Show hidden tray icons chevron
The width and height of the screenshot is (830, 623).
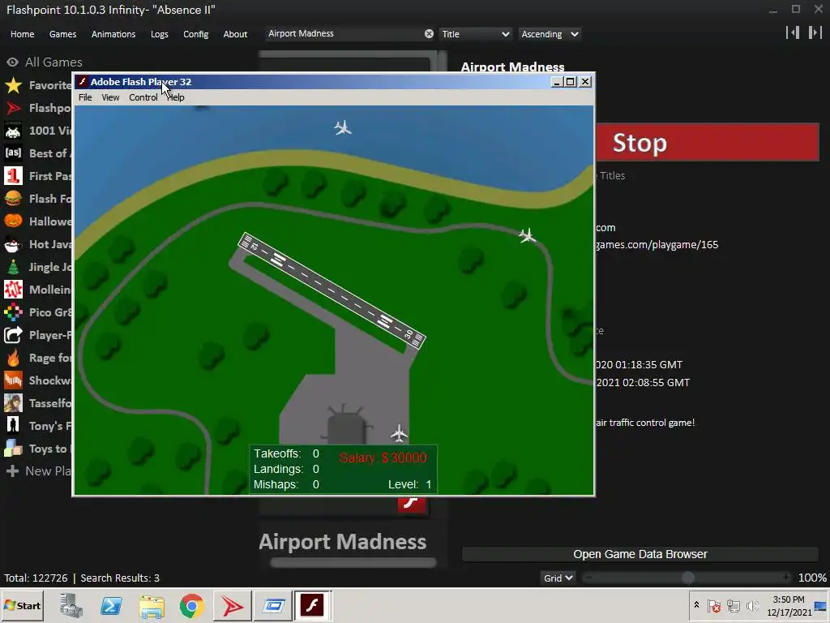pyautogui.click(x=696, y=605)
